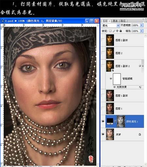Select the 图层 1 layer name
Screen dimensions: 147x167
[119, 109]
